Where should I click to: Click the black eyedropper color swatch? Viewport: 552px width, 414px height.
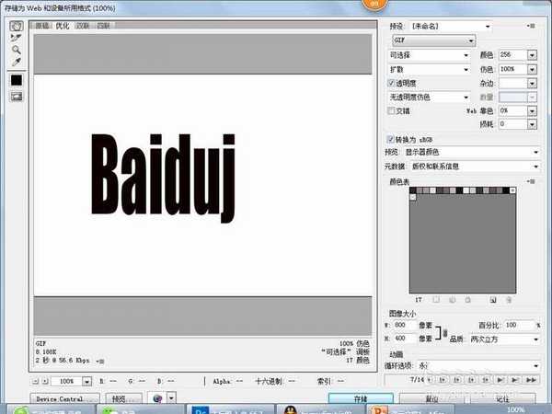(x=17, y=80)
